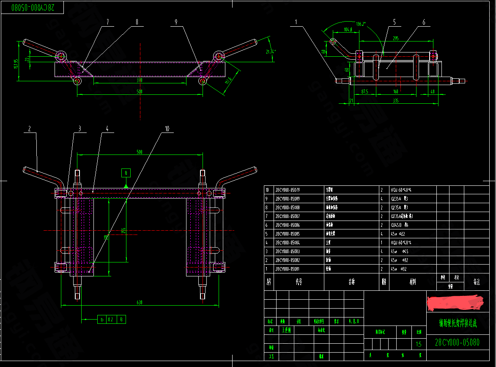496x367 pixels.
Task: Select part callout number 5
Action: 394,22
